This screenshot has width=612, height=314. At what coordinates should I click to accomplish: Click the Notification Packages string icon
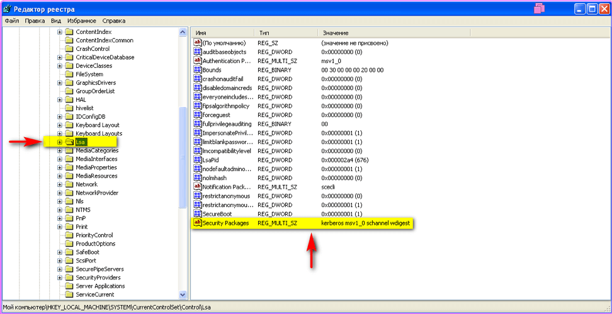click(x=198, y=187)
